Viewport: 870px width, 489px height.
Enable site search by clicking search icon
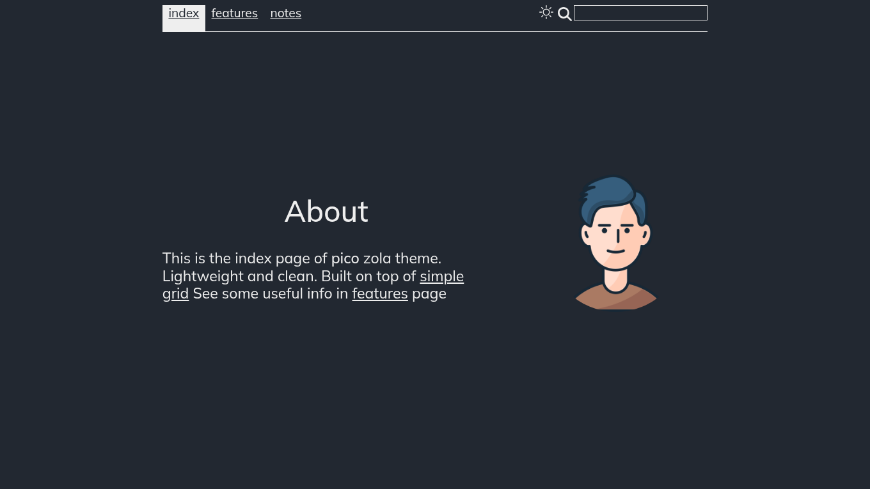coord(565,13)
